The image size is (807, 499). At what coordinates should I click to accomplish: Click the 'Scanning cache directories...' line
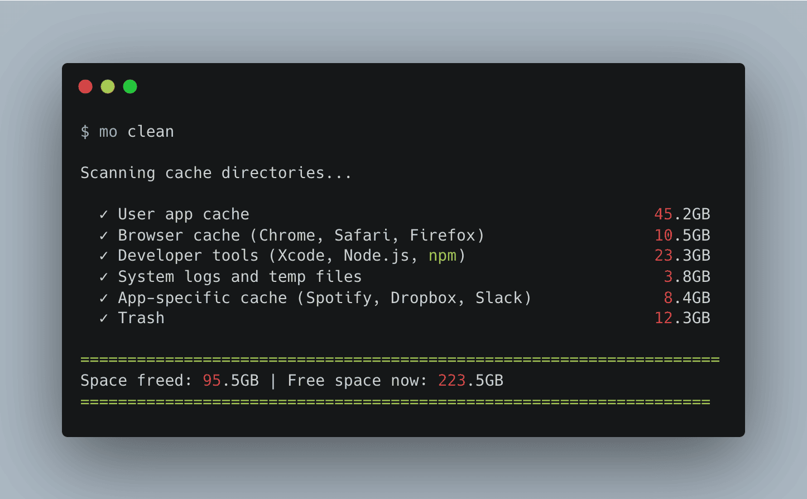(x=216, y=173)
